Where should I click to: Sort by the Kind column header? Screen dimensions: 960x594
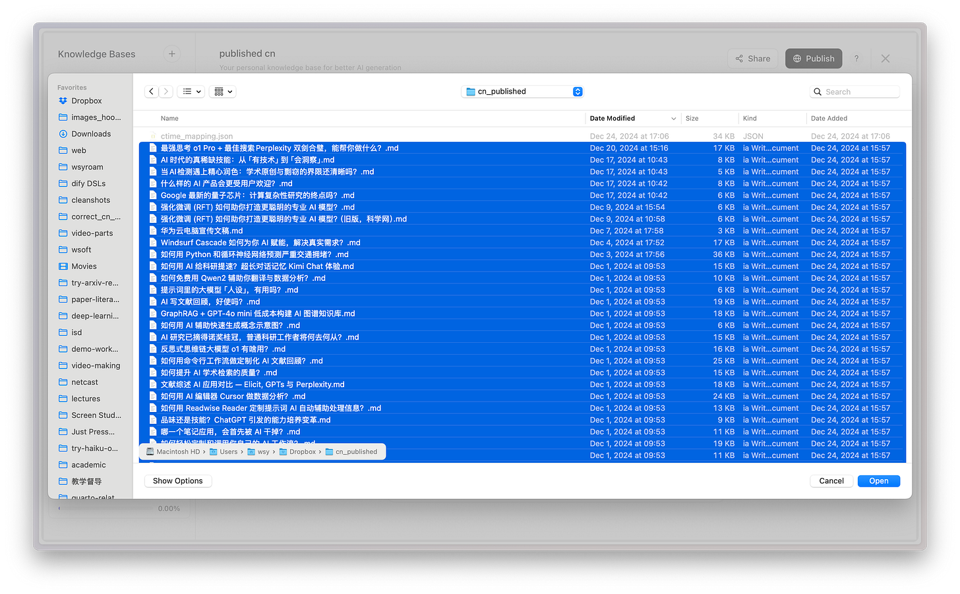(x=750, y=119)
